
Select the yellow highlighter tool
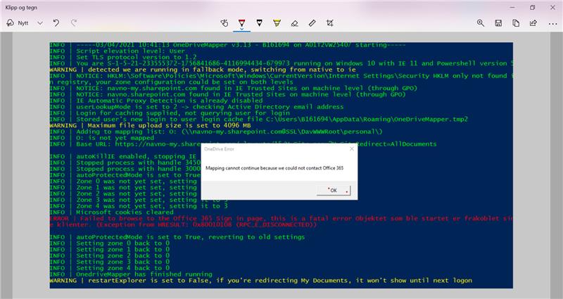tap(277, 23)
